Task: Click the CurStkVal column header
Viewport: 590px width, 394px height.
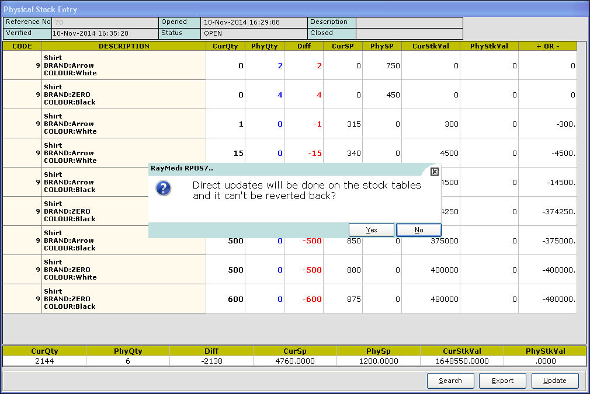Action: click(431, 46)
